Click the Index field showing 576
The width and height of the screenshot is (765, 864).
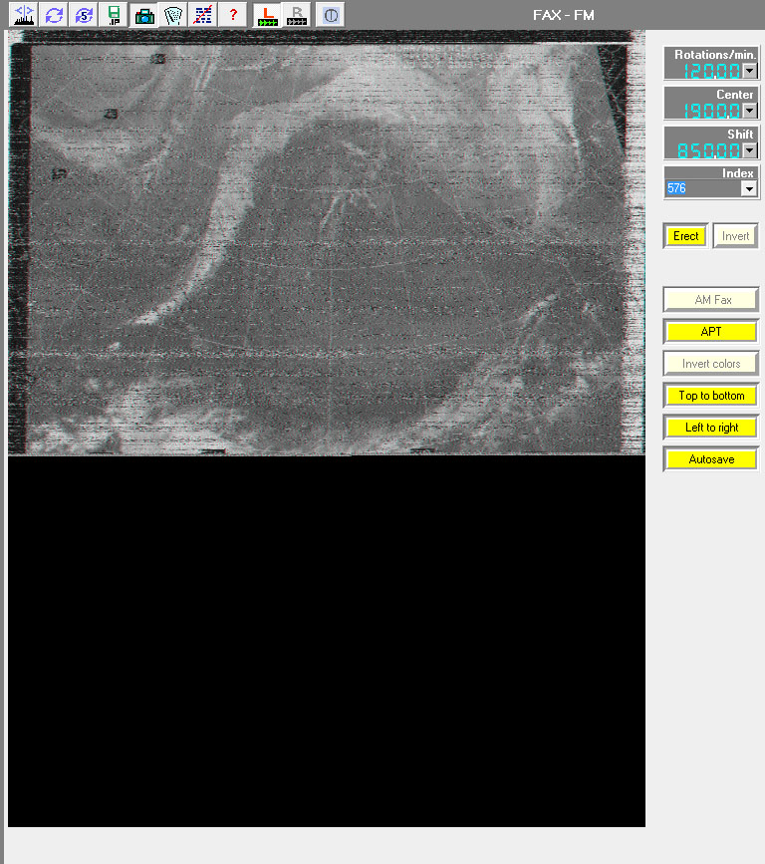pyautogui.click(x=703, y=188)
